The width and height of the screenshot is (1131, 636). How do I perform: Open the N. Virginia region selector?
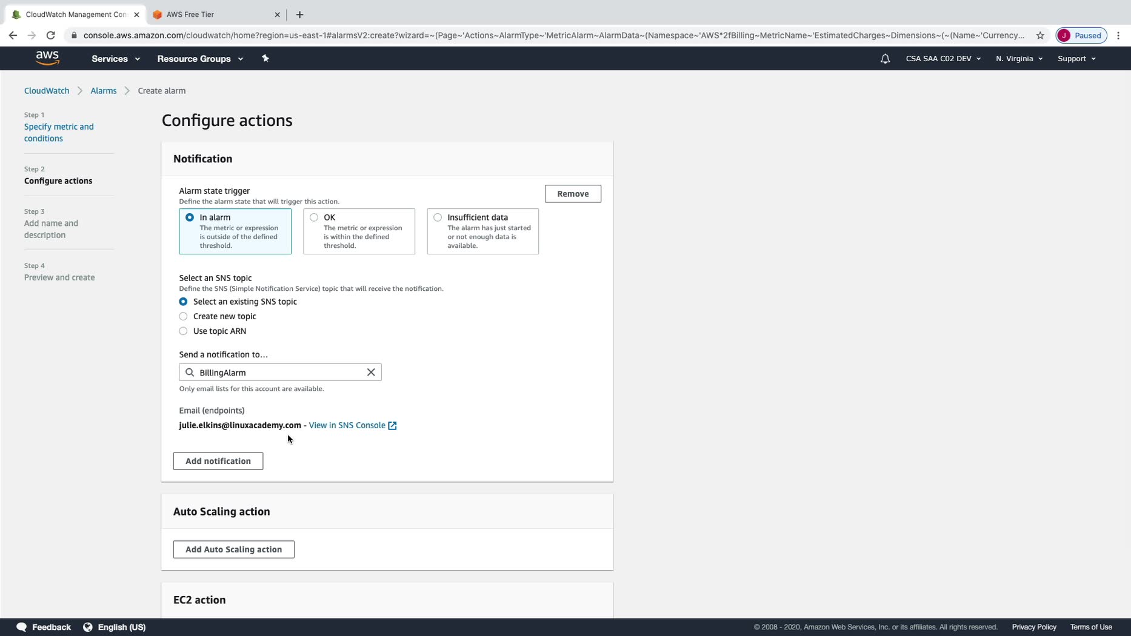[x=1019, y=59]
